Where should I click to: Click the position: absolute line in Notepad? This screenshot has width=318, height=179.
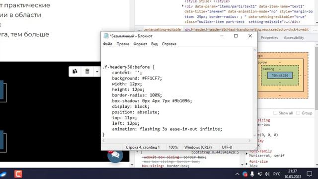point(136,112)
